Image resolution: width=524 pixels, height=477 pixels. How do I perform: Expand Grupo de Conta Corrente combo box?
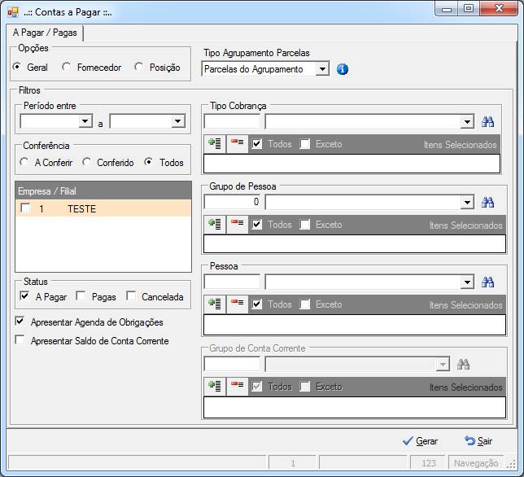(x=443, y=365)
